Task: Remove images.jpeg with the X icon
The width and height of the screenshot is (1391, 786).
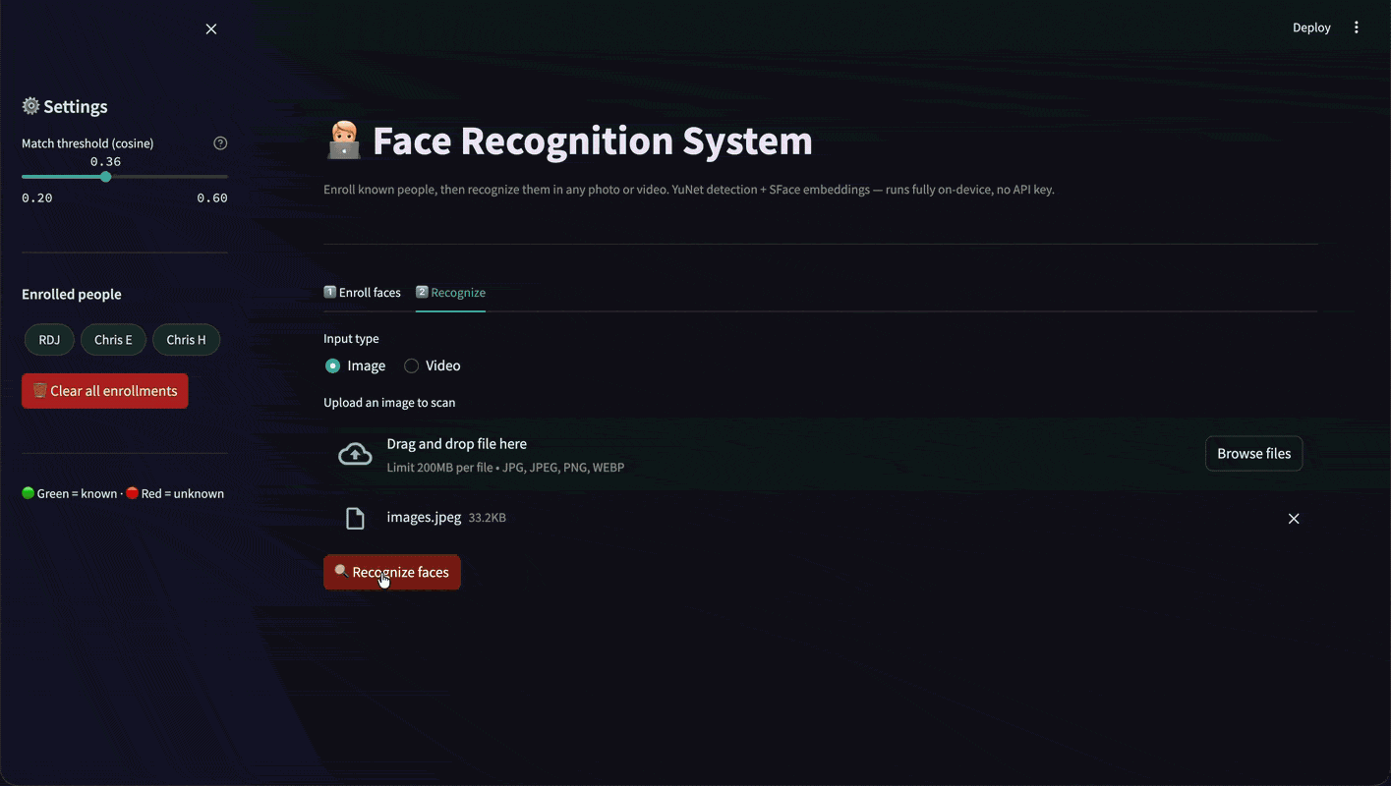Action: (1294, 519)
